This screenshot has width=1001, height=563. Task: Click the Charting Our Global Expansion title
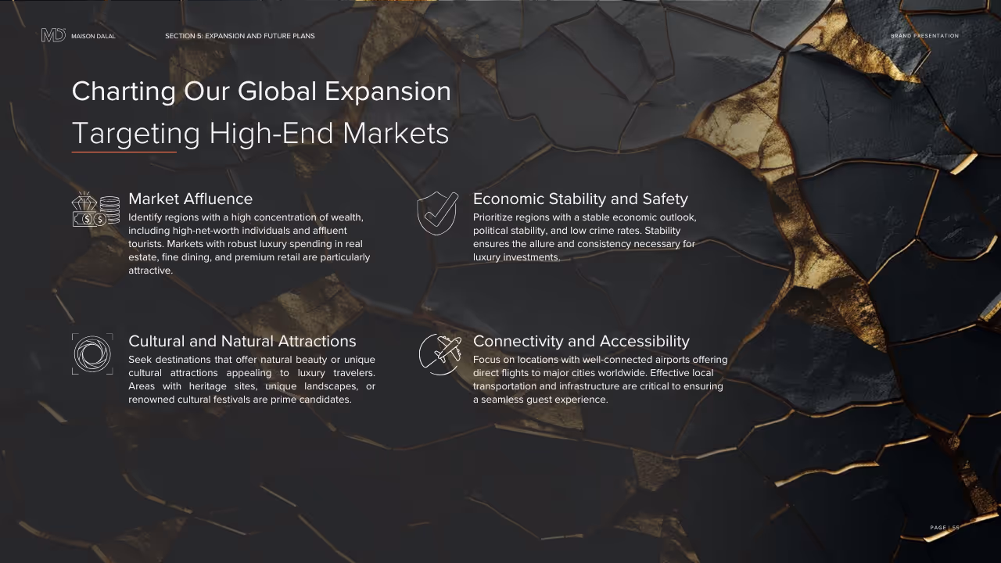pyautogui.click(x=261, y=91)
